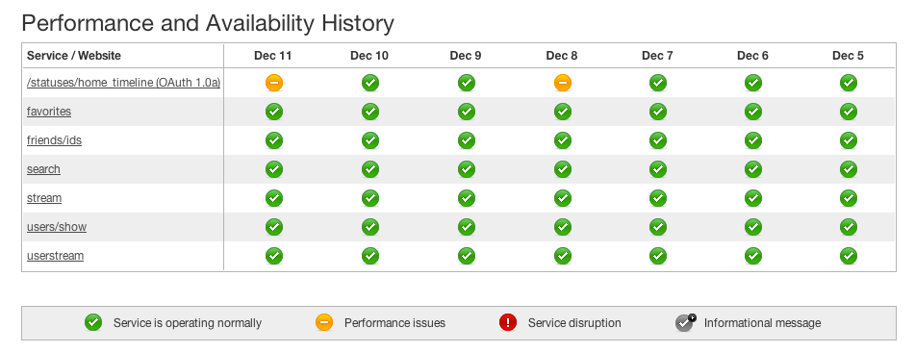Viewport: 915px width, 352px height.
Task: Click the 'Service disruption' legend text
Action: click(x=574, y=323)
